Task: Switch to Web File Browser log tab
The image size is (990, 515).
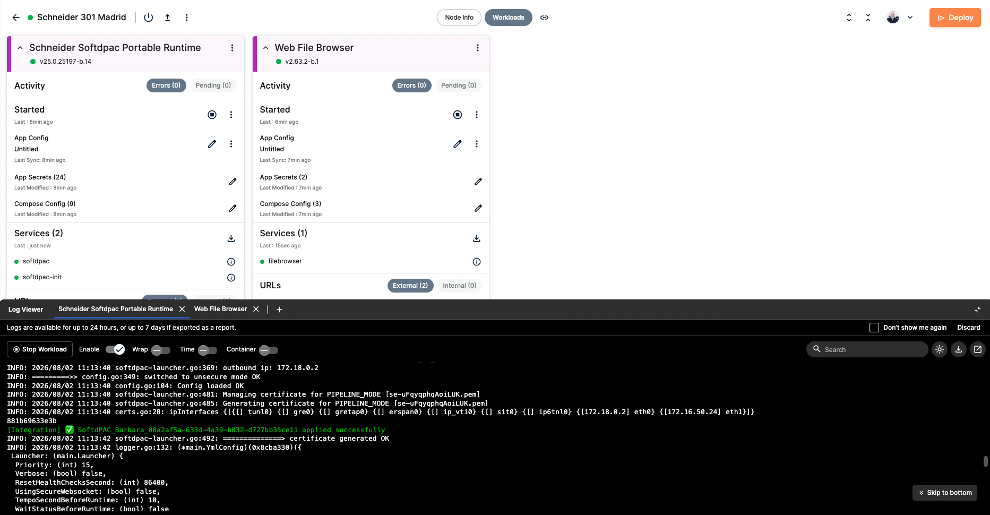Action: pos(220,309)
